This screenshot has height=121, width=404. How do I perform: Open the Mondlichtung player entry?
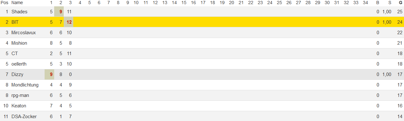[25, 85]
